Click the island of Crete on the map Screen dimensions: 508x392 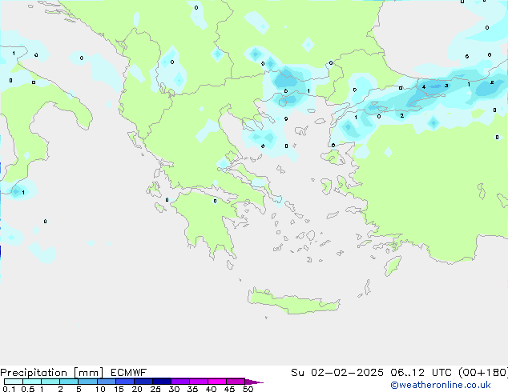pos(293,302)
